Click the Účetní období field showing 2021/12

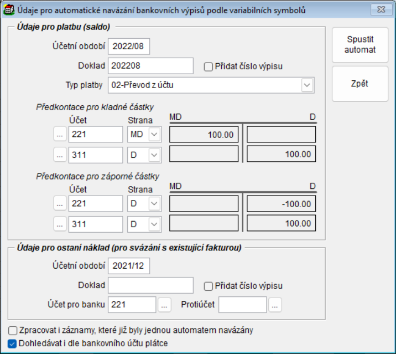click(129, 266)
